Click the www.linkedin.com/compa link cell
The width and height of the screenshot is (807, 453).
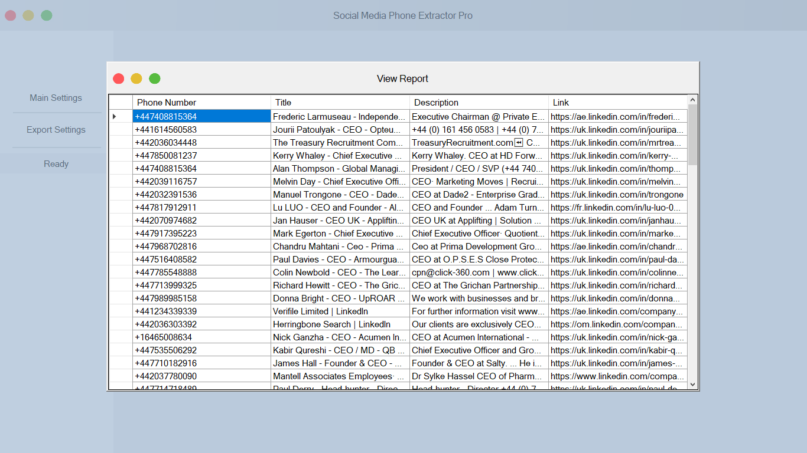tap(618, 376)
